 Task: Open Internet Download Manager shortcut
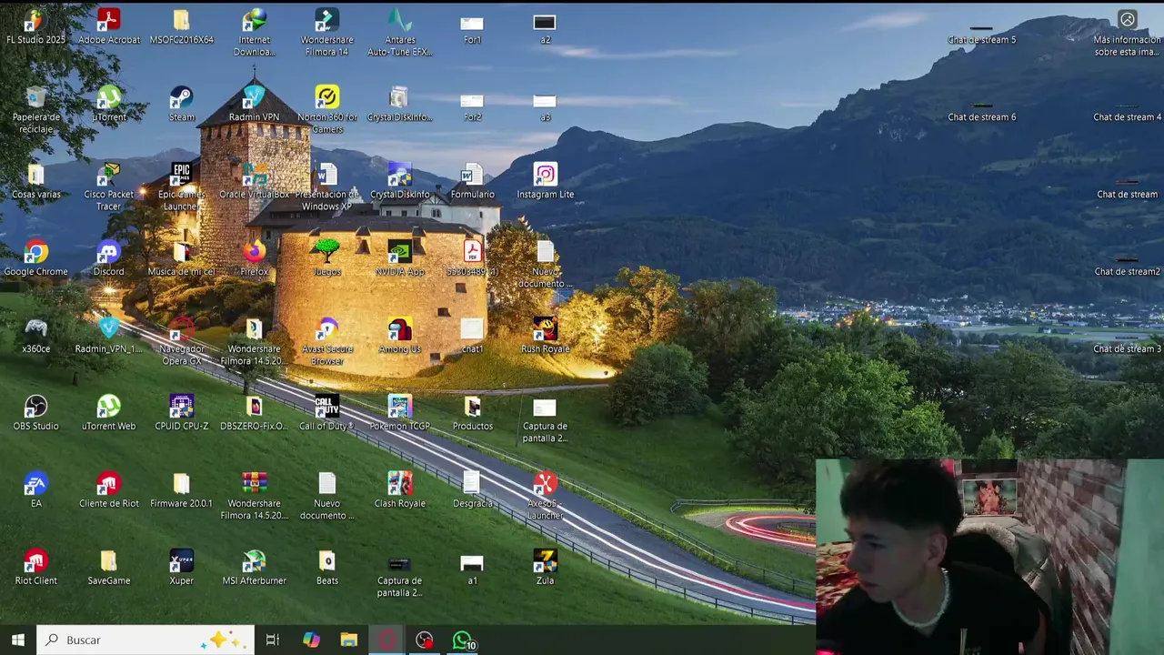point(254,20)
